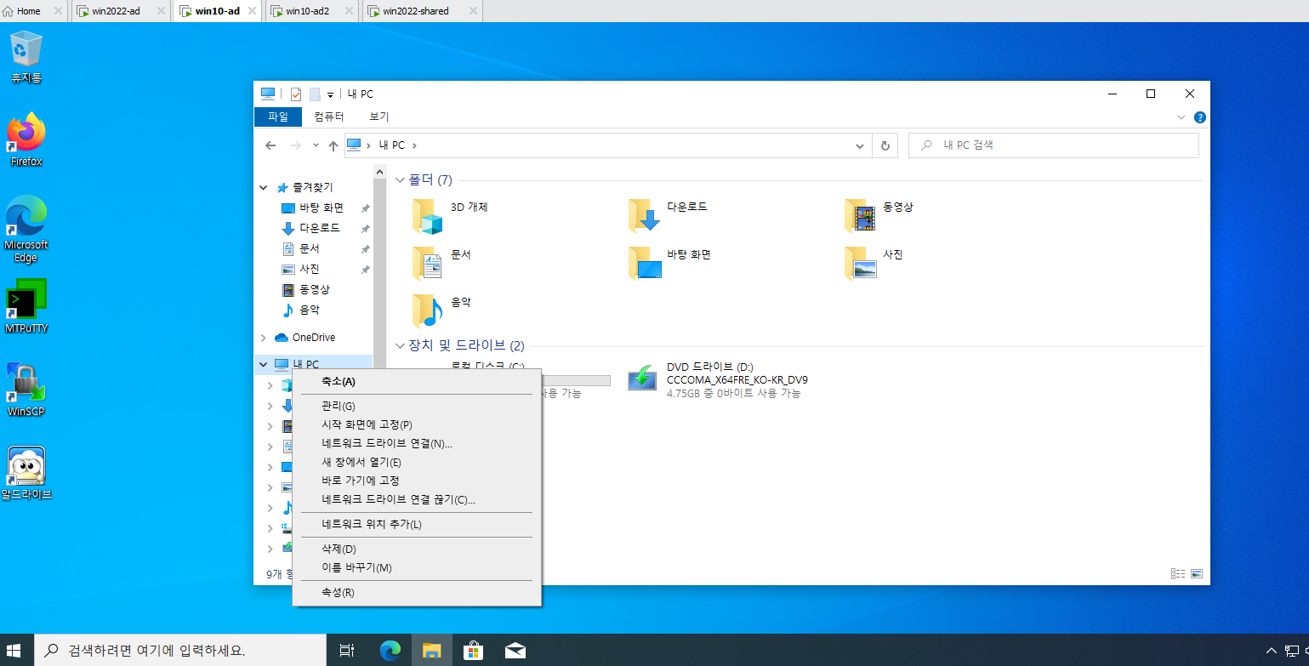Collapse the 즐겨찾기 tree node
The image size is (1309, 666).
(263, 187)
